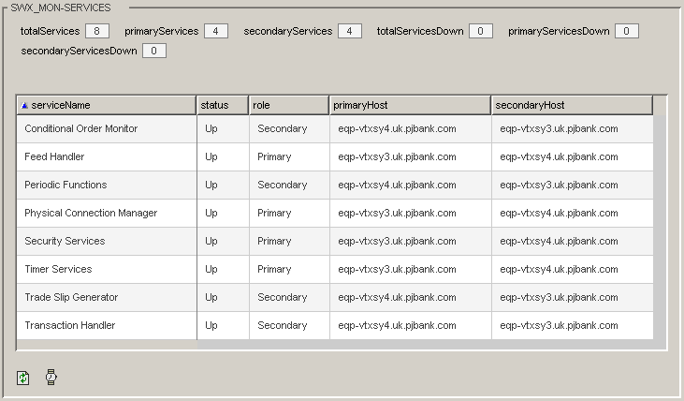The width and height of the screenshot is (684, 401).
Task: Sort by the primaryHost column header
Action: click(x=410, y=106)
